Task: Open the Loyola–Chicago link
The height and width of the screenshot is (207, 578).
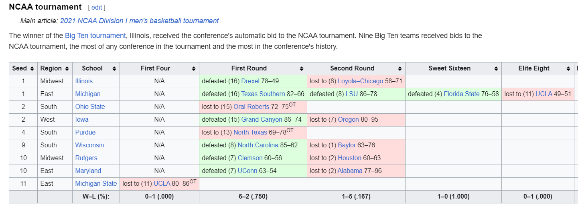Action: (361, 81)
